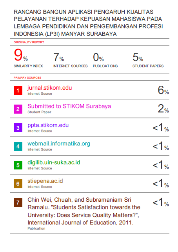Click the 0% publications value
This screenshot has width=178, height=252.
[x=98, y=57]
